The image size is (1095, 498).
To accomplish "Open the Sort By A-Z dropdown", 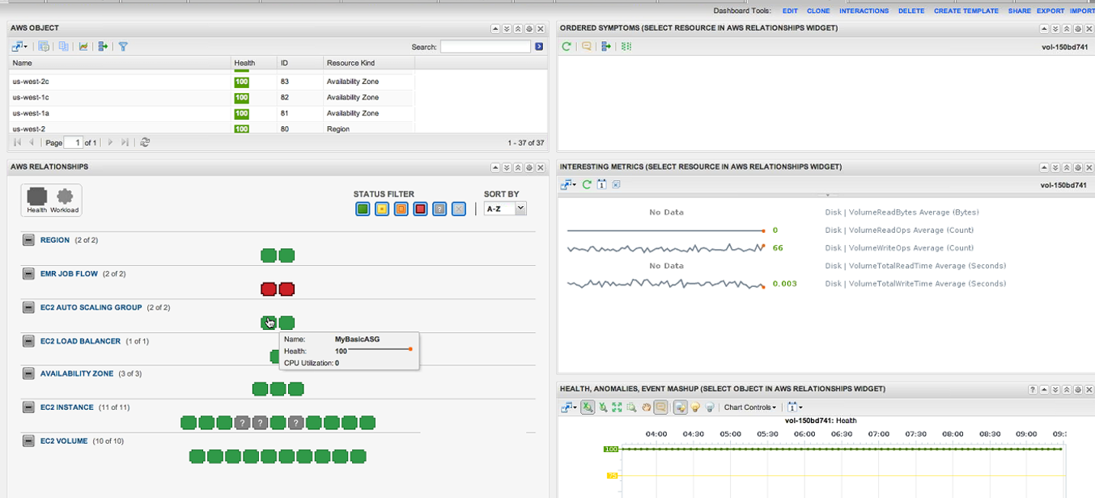I will pos(505,209).
